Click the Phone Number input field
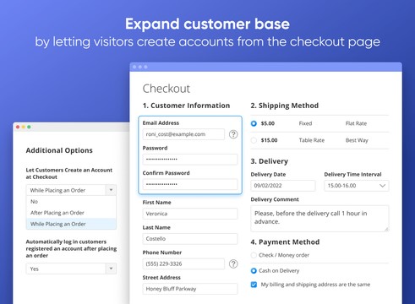The image size is (415, 304). (183, 263)
